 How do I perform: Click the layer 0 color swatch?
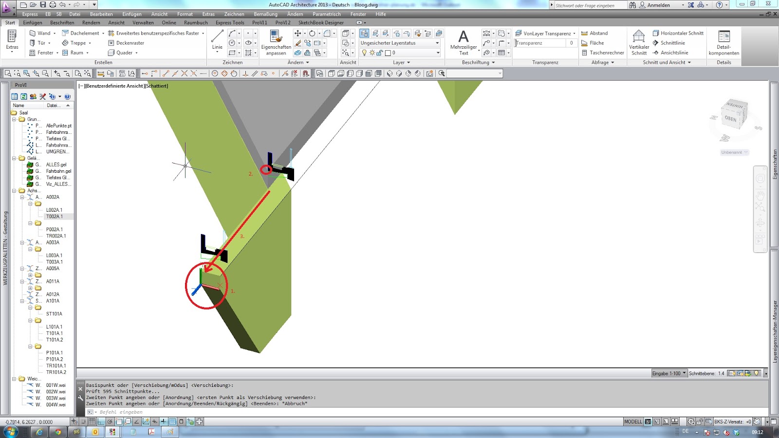click(388, 53)
